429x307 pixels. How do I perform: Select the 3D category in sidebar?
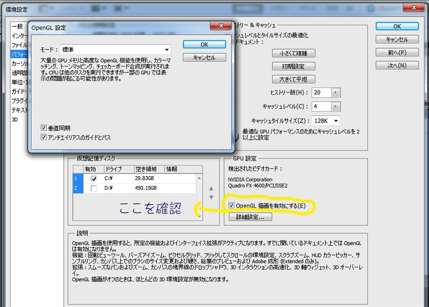click(x=15, y=119)
